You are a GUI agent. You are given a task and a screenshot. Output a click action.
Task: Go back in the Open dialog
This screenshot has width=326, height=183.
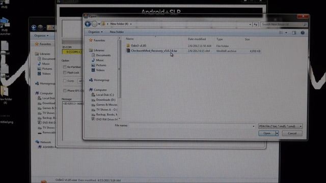88,24
